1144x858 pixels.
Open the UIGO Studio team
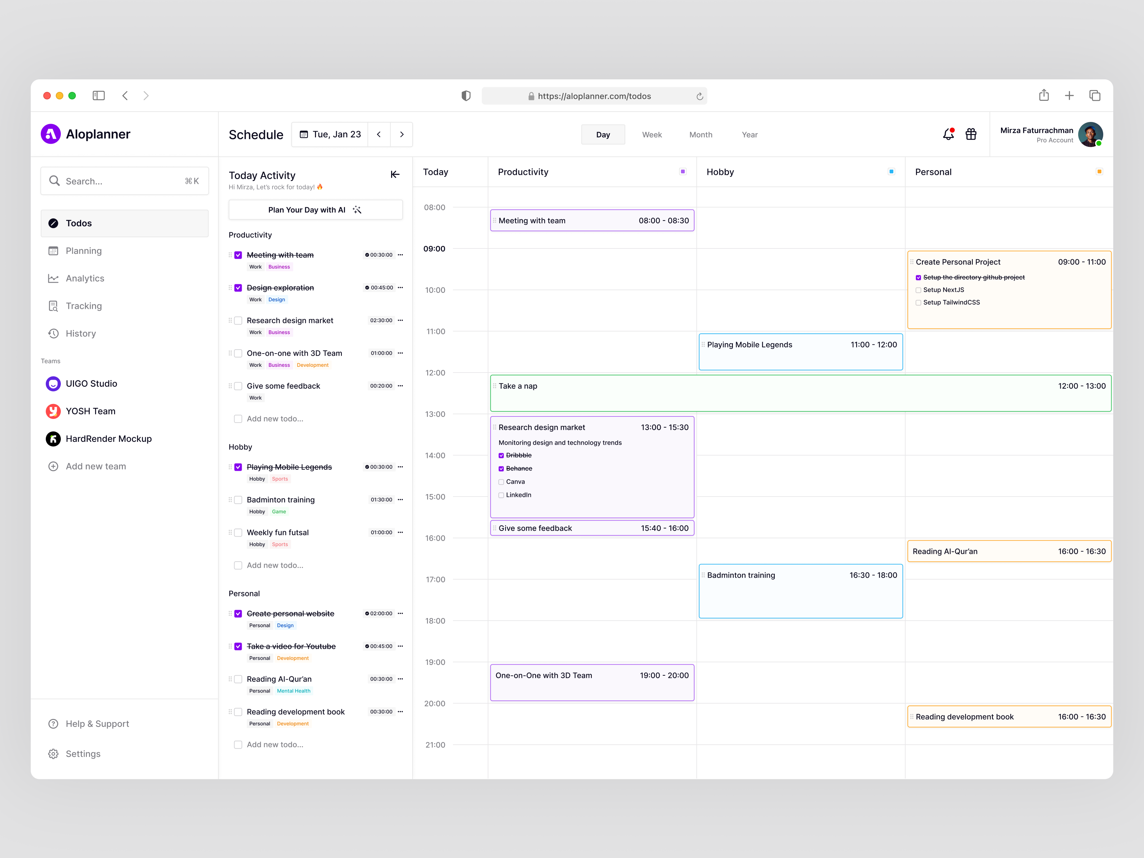point(91,383)
